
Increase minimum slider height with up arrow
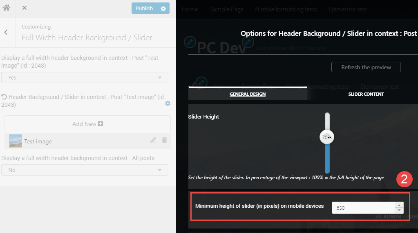coord(399,205)
